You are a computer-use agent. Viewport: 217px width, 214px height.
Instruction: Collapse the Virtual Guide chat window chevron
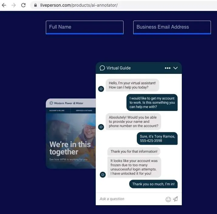[175, 68]
